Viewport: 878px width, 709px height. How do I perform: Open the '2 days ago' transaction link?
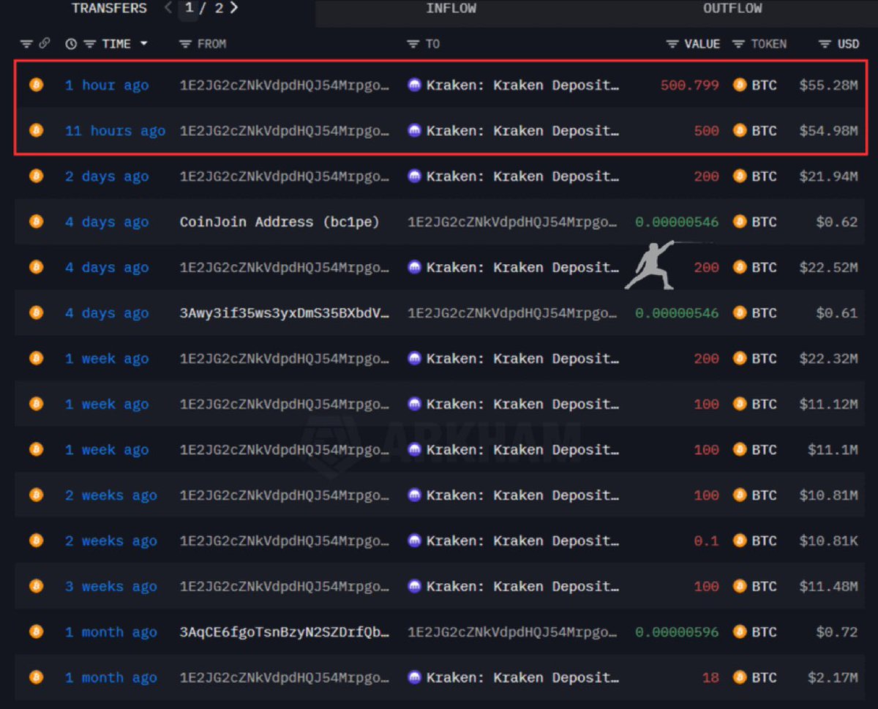coord(107,176)
